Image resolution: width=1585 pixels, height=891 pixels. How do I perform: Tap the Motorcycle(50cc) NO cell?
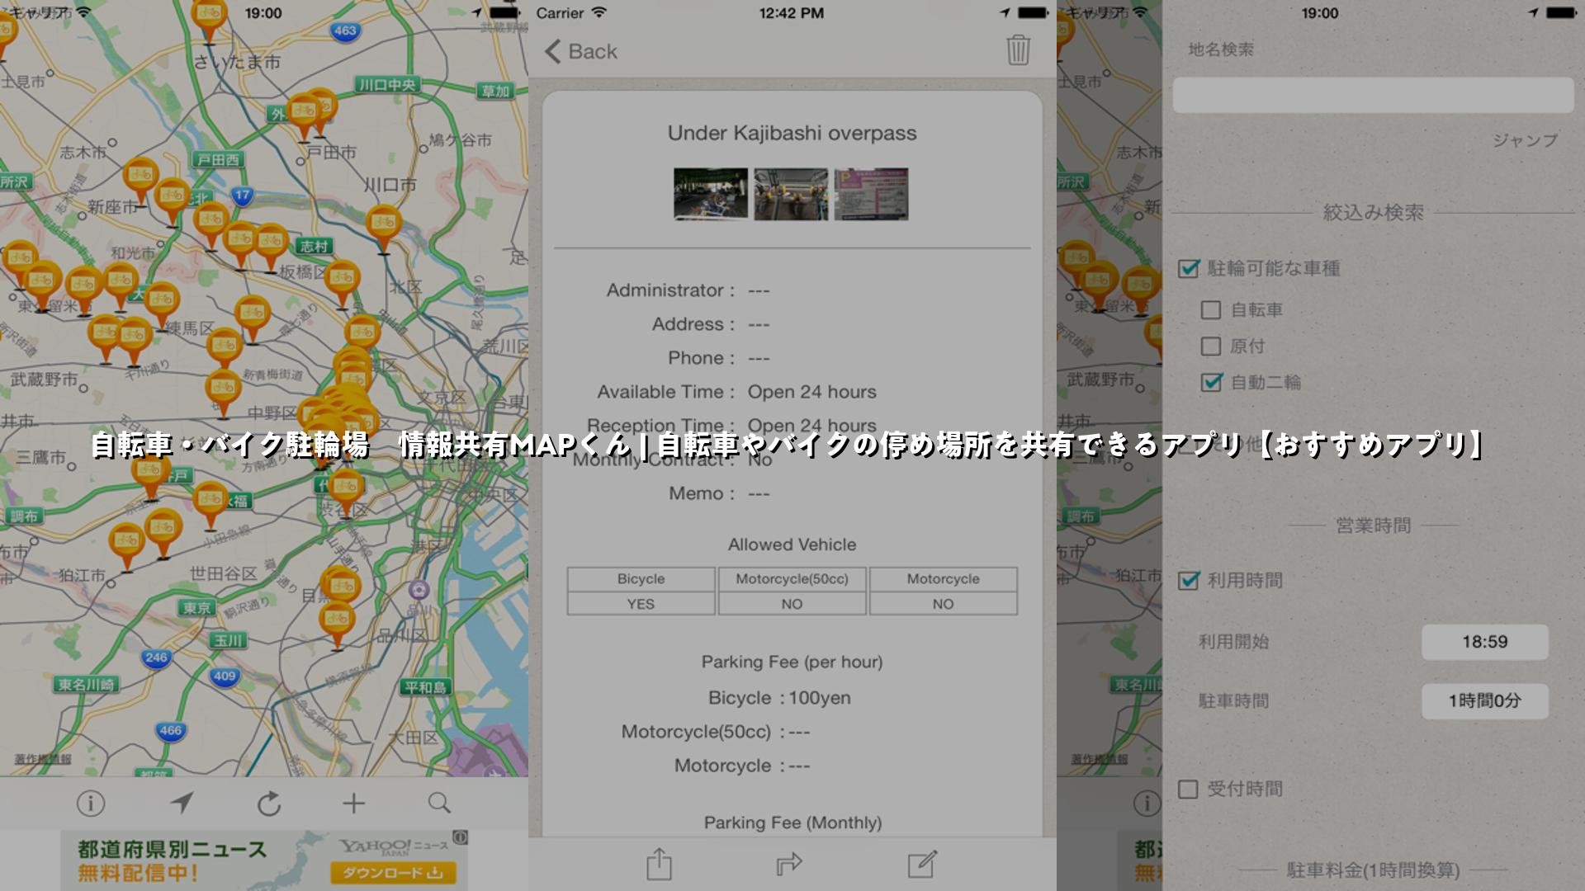tap(792, 604)
